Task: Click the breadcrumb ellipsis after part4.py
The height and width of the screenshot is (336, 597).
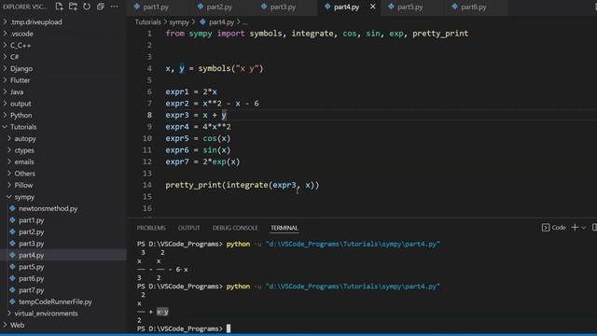Action: pos(244,22)
